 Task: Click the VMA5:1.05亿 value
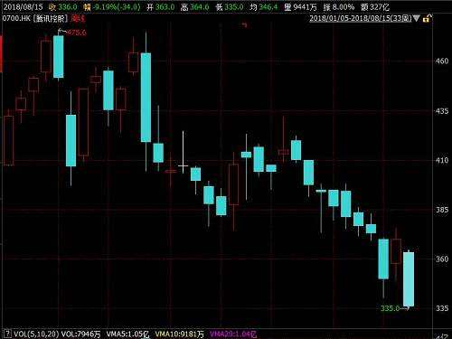pyautogui.click(x=127, y=334)
